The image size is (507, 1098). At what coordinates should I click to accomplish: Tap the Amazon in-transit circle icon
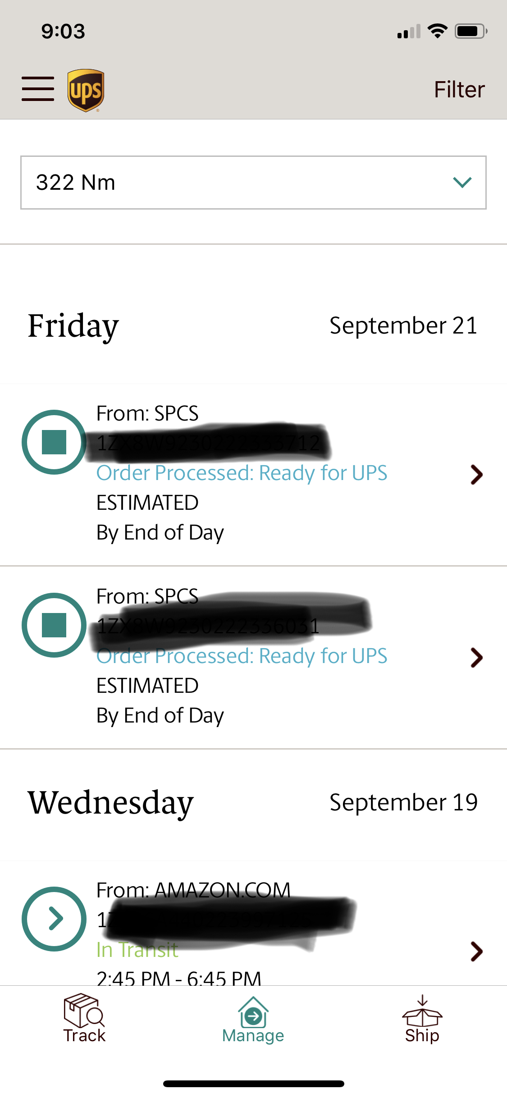pos(54,919)
